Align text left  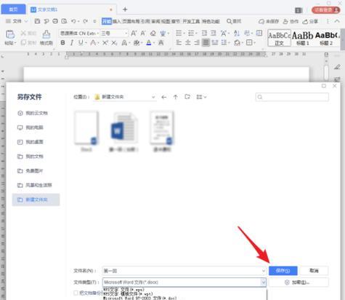coord(179,43)
